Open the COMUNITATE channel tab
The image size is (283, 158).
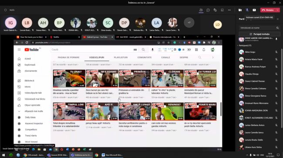pos(145,58)
